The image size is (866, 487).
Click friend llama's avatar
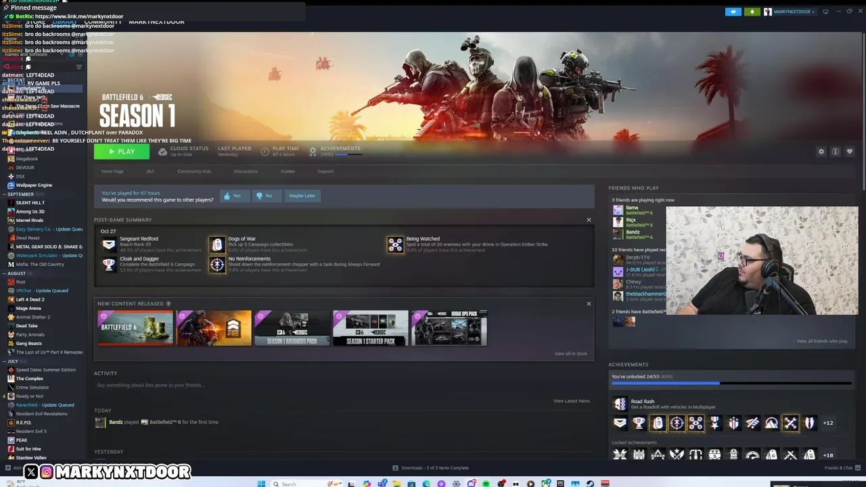[618, 210]
